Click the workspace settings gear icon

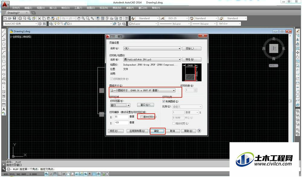40,24
